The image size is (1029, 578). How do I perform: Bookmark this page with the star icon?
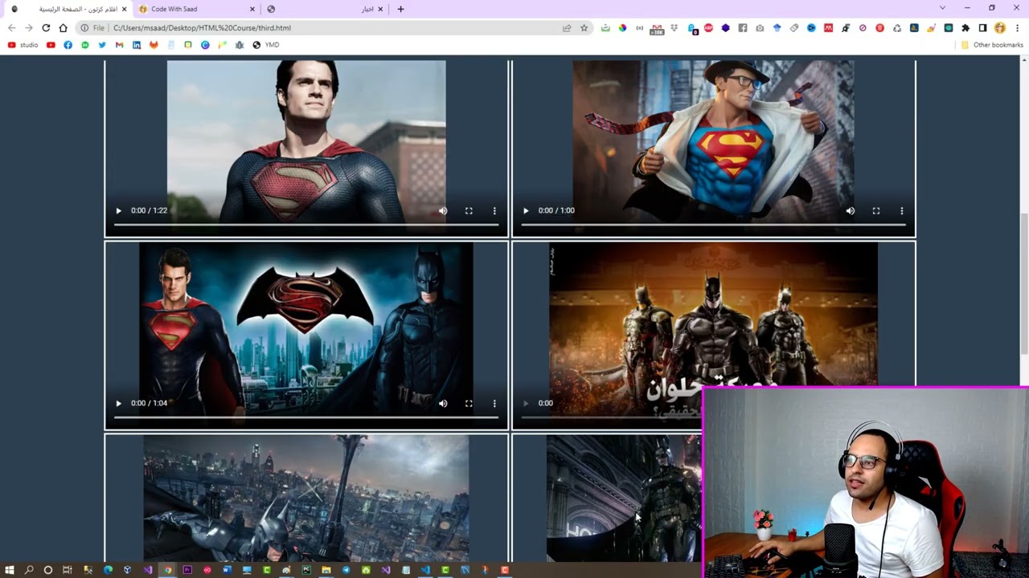(x=584, y=27)
